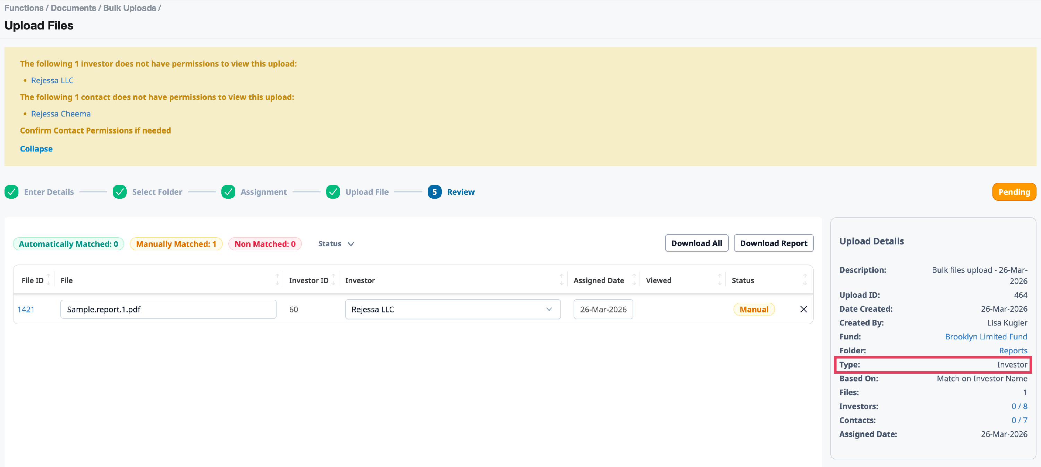1041x467 pixels.
Task: Click the Sample.report.1.pdf file name field
Action: 168,309
